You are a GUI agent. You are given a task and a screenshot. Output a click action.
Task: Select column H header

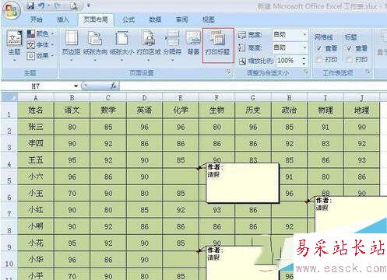point(289,98)
